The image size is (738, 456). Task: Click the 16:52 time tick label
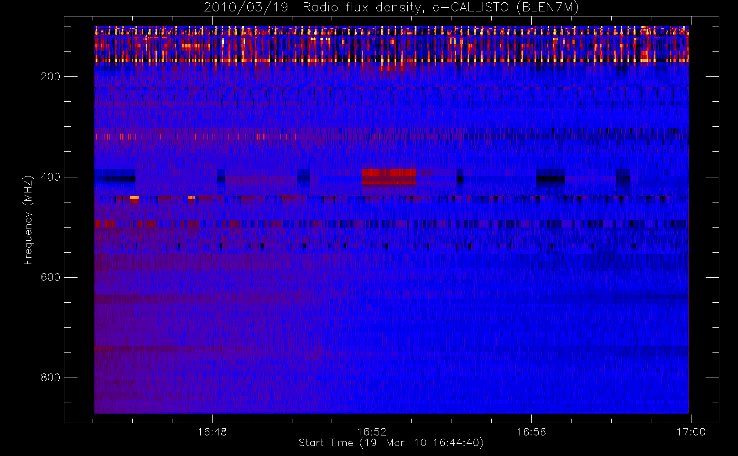(x=372, y=432)
